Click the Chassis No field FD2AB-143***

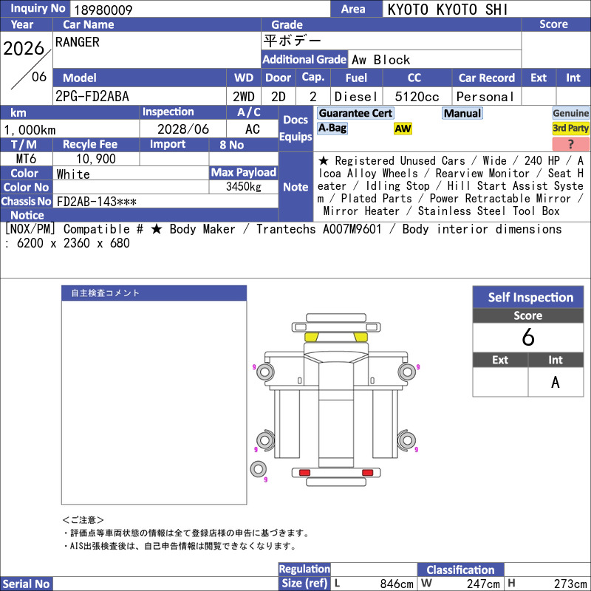point(165,202)
